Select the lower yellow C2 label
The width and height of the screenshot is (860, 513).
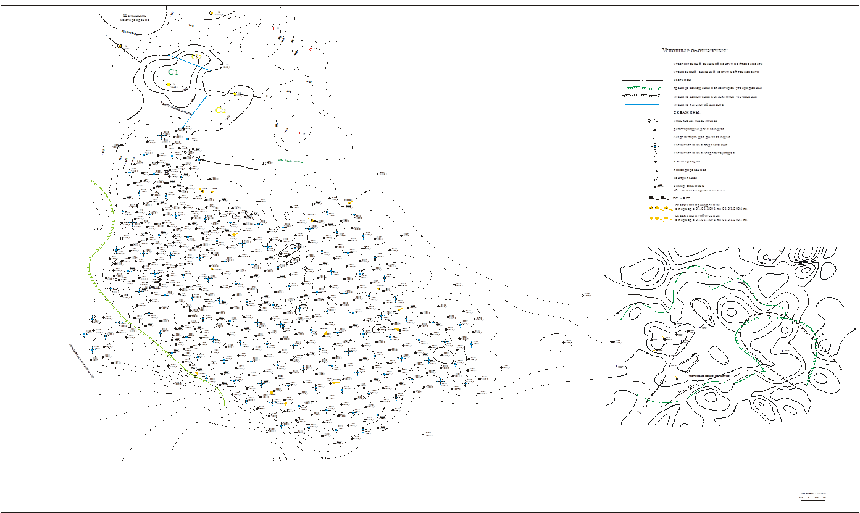[220, 111]
